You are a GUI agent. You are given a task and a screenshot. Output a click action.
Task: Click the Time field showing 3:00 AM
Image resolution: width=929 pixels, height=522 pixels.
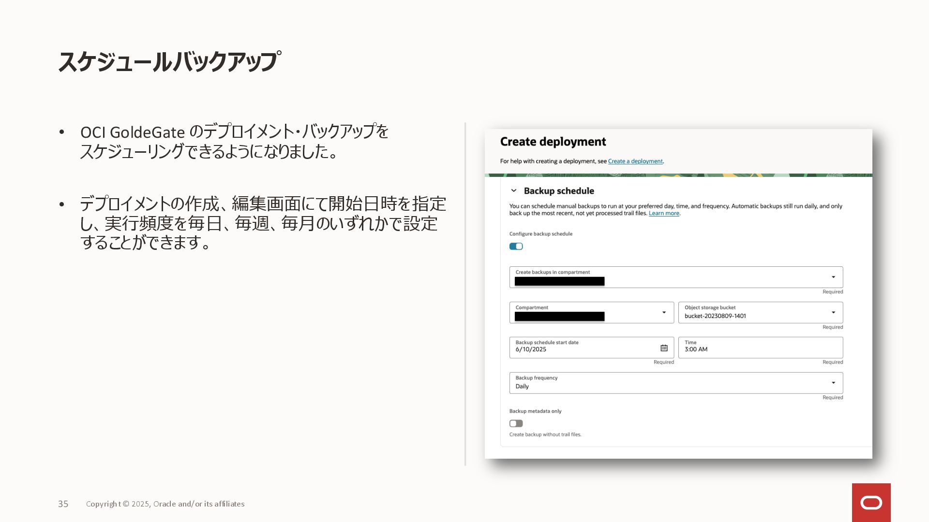[760, 348]
